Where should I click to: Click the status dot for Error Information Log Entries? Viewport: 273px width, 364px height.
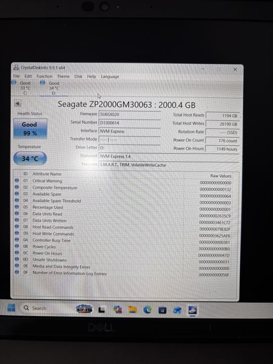tap(17, 272)
